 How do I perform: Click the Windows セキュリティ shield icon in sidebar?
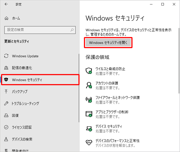(x=6, y=79)
